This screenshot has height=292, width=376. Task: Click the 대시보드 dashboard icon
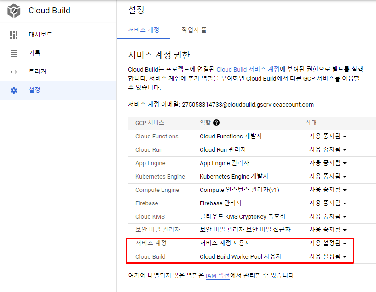[14, 35]
